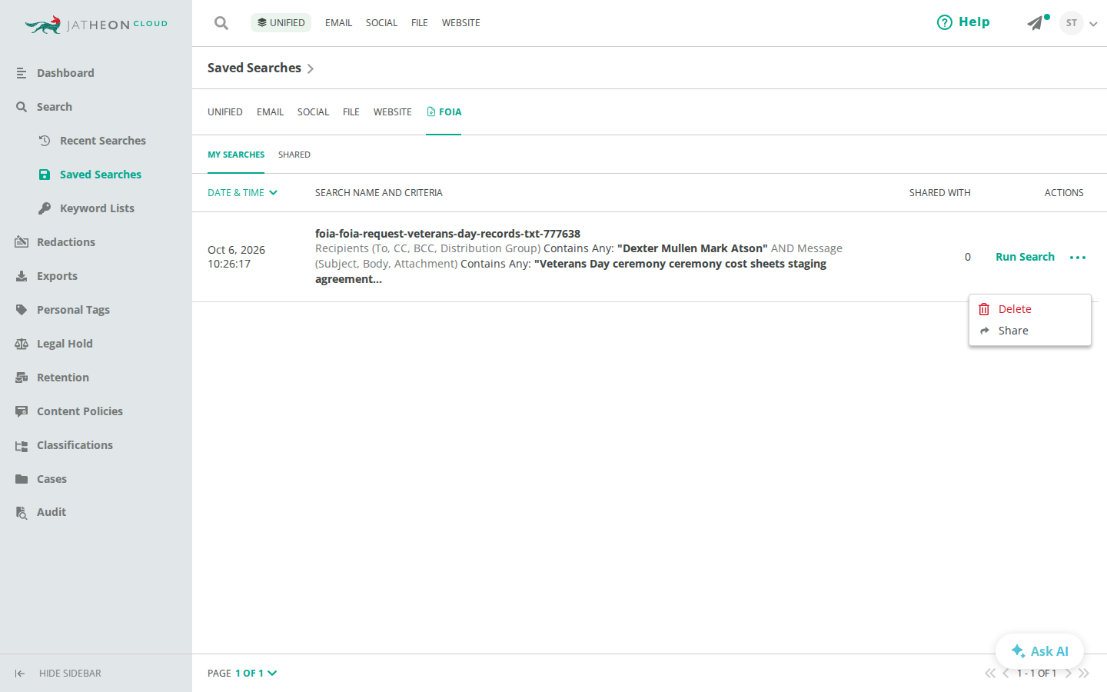The height and width of the screenshot is (692, 1107).
Task: Open search named foia-foia-request-veterans-day-records-txt-777638
Action: click(x=447, y=234)
